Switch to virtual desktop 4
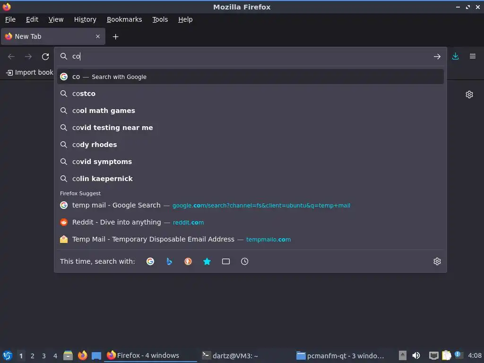The image size is (484, 363). pos(55,356)
